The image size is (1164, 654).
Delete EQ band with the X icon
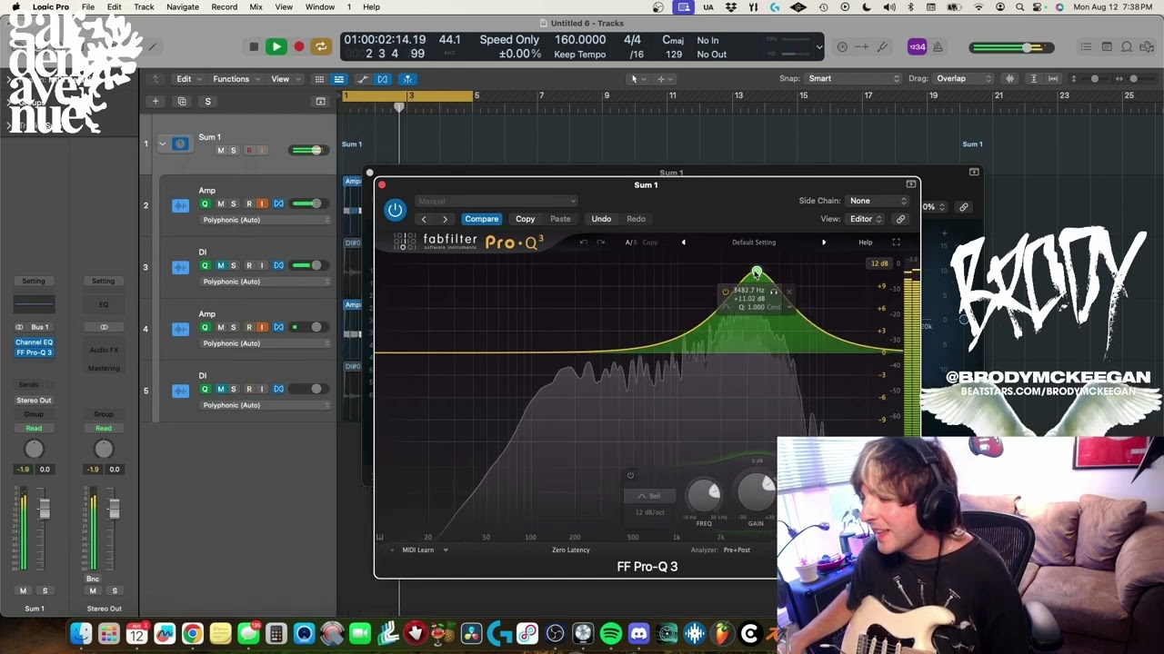pos(788,292)
